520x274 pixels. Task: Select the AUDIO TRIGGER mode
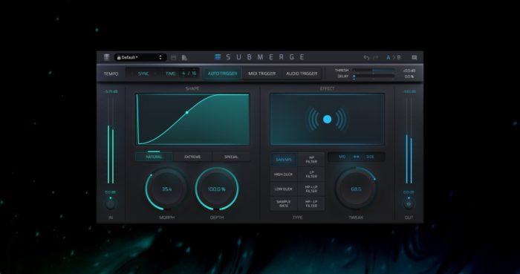[x=302, y=74]
